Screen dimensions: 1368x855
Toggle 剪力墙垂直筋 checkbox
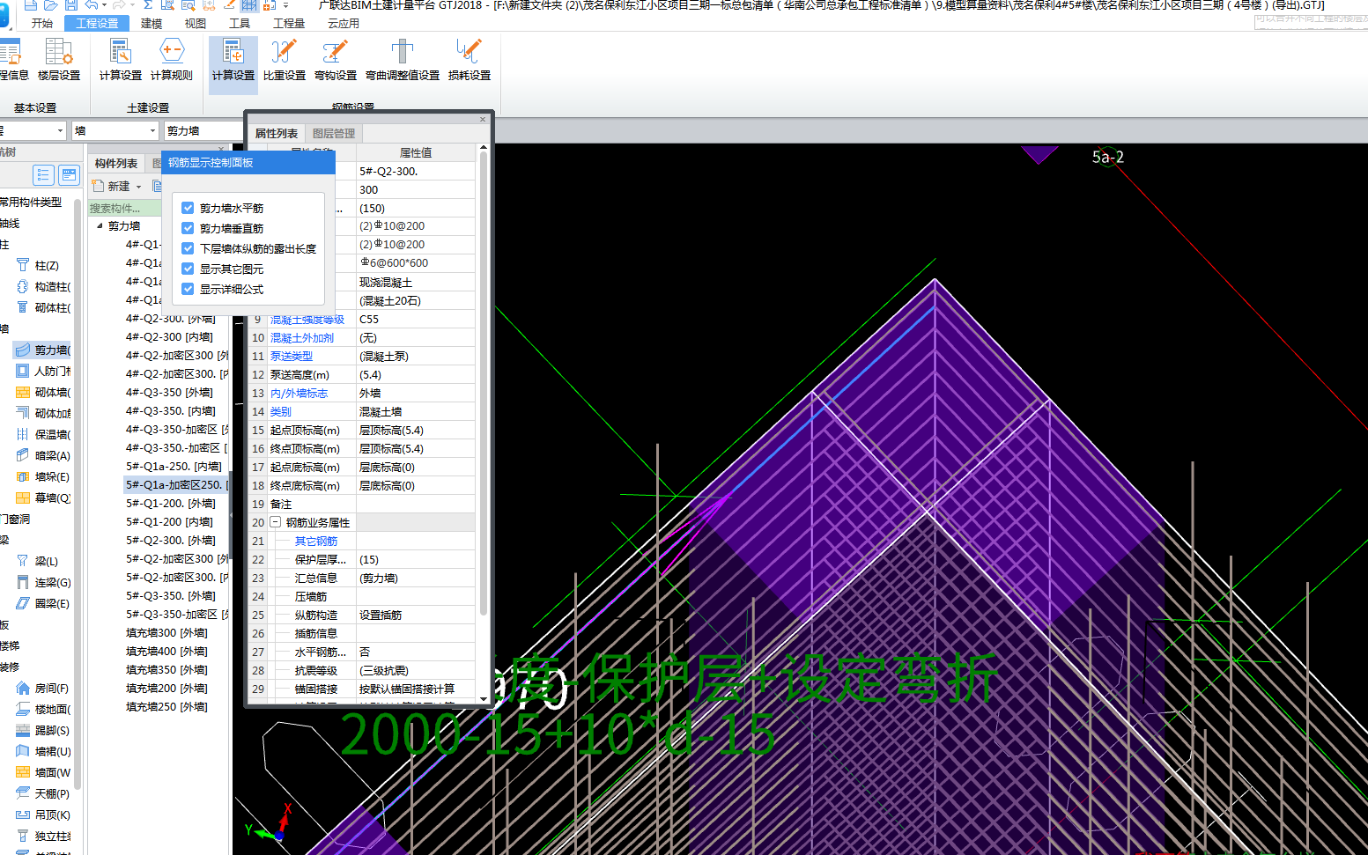click(188, 228)
